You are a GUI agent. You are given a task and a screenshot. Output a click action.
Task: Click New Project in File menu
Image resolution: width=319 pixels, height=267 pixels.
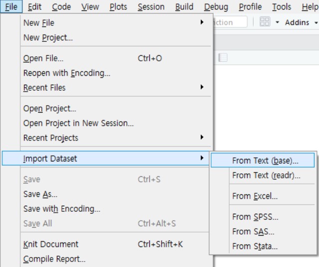pos(48,38)
